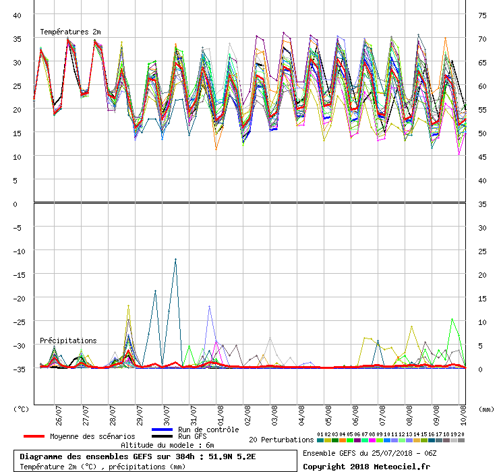Screen dimensions: 499x472
Task: Click the 'Température 2m (°C), précipitations (mm)' subtitle
Action: [102, 467]
